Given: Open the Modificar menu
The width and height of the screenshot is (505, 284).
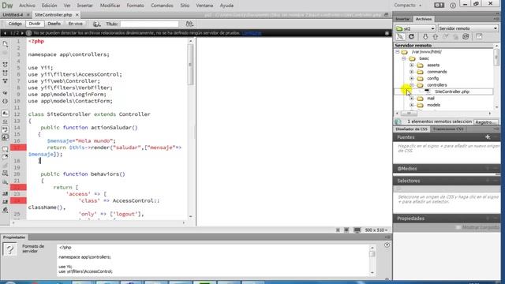Looking at the screenshot, I should pos(110,6).
